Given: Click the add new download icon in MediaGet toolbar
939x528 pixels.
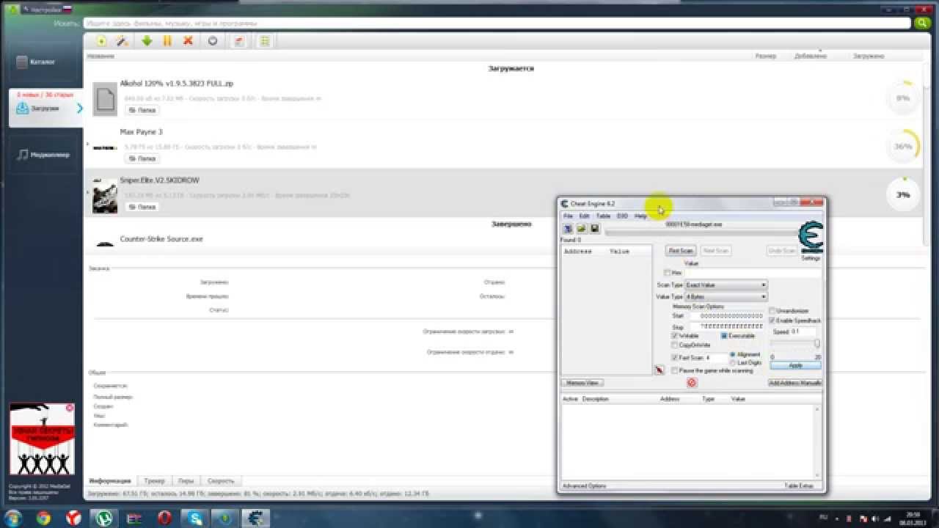Looking at the screenshot, I should [102, 41].
